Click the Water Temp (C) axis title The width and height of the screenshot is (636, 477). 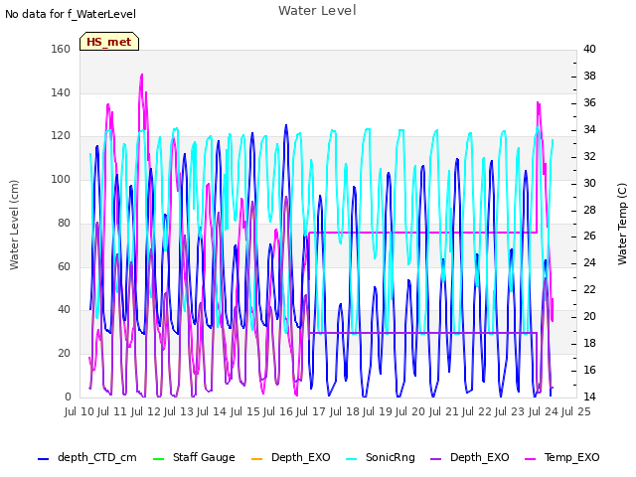tap(622, 224)
